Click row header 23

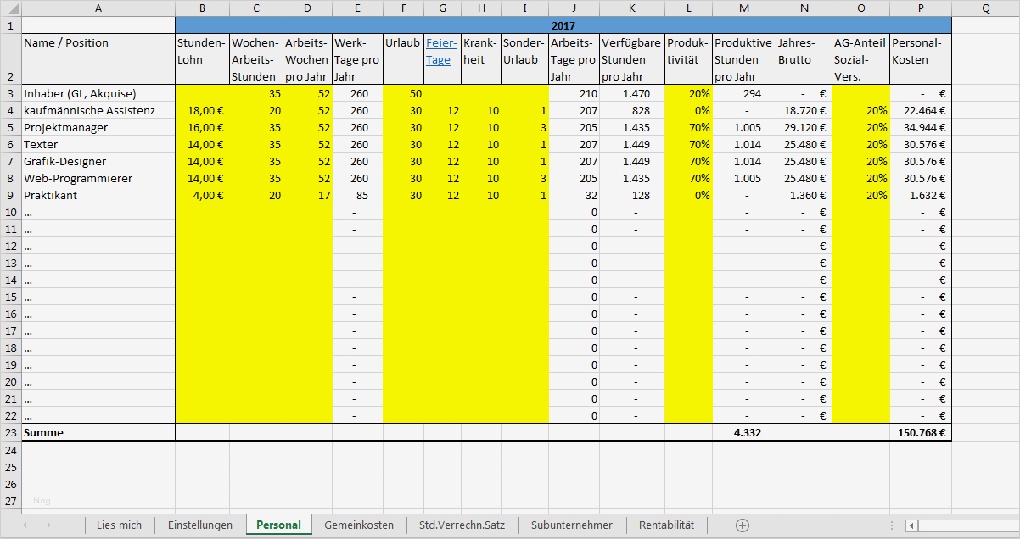[x=12, y=432]
